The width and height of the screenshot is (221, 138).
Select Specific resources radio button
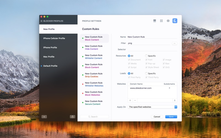pyautogui.click(x=146, y=56)
